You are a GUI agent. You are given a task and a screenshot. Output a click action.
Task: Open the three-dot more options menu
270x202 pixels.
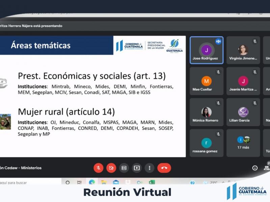point(150,168)
